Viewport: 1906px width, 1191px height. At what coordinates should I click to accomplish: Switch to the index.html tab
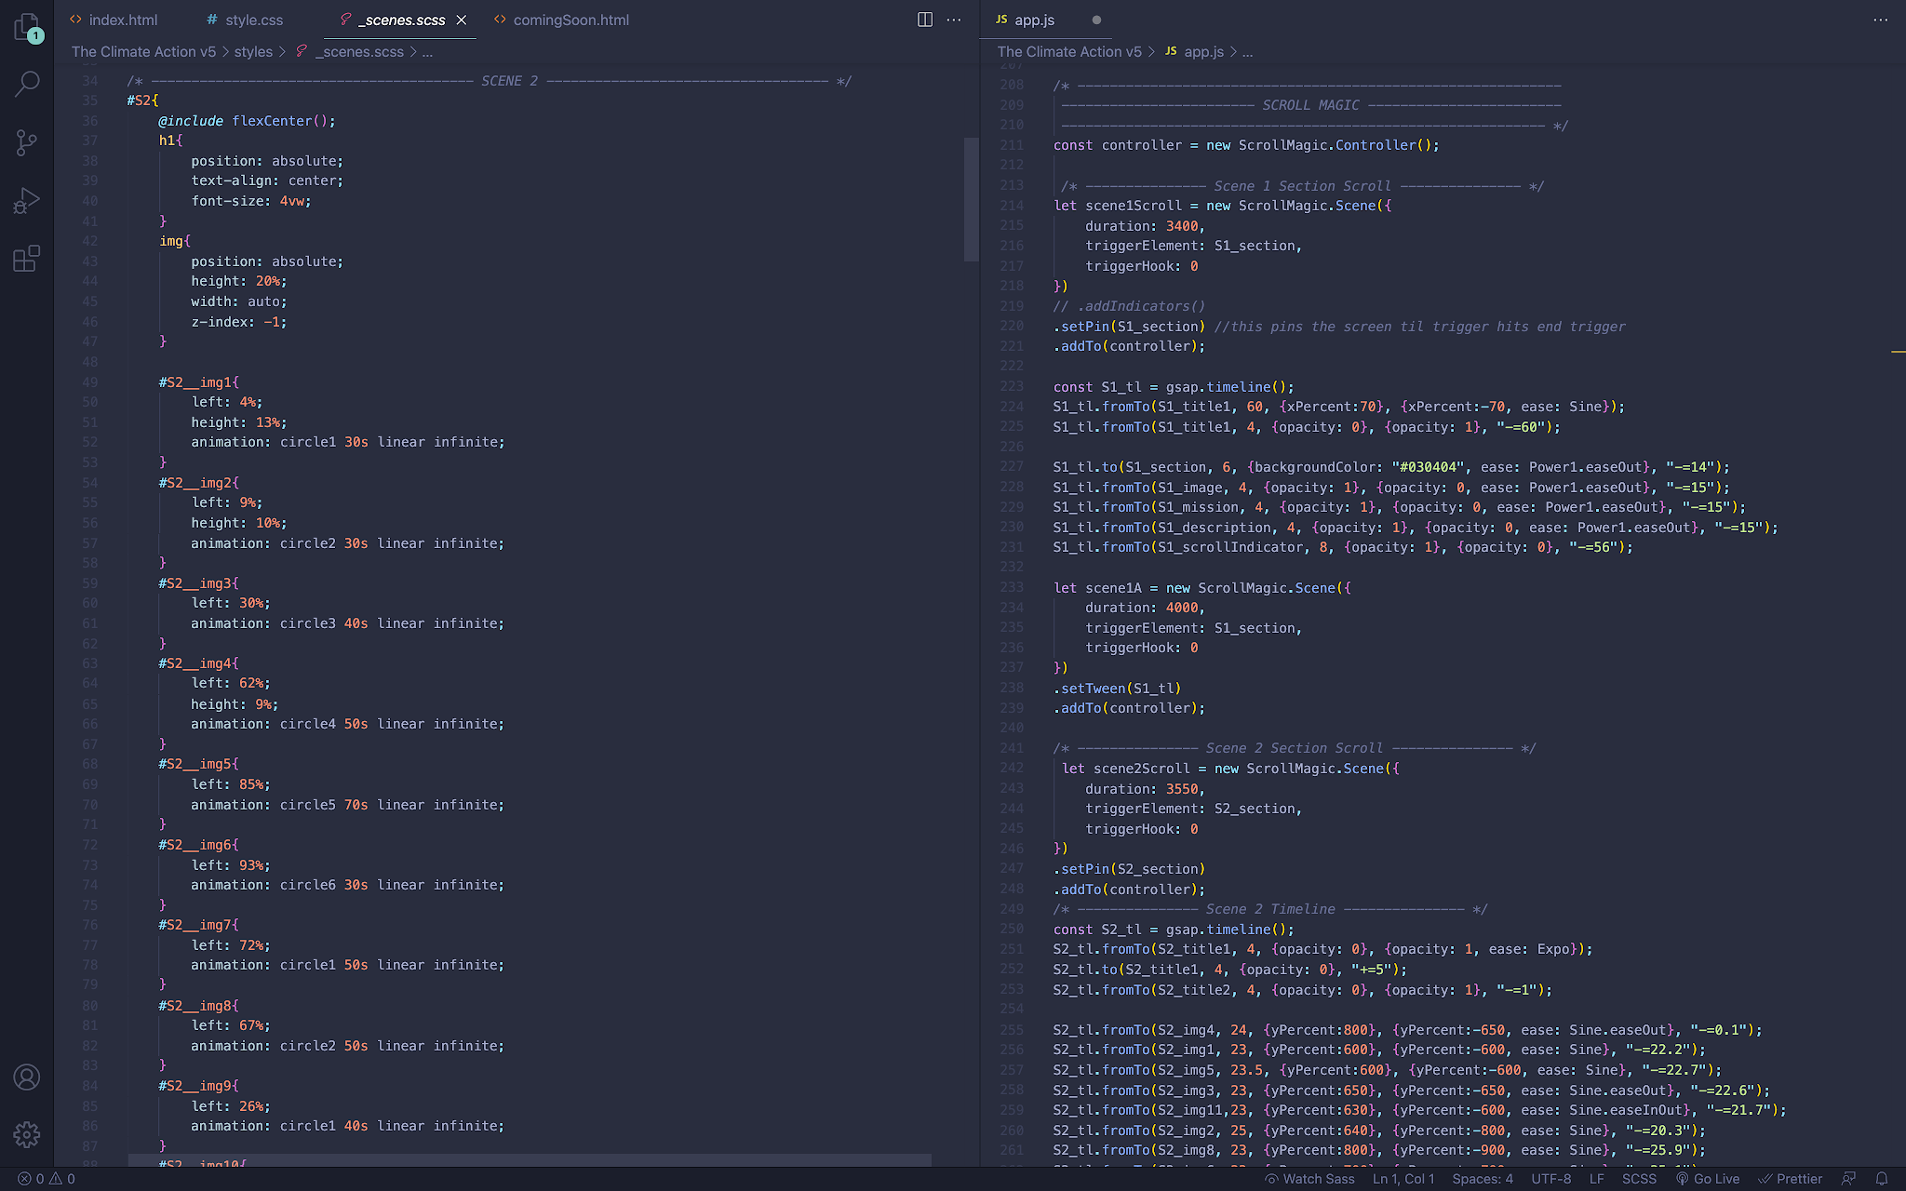114,20
